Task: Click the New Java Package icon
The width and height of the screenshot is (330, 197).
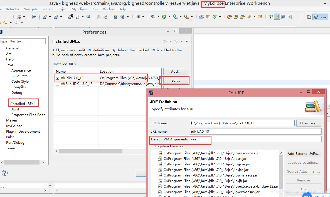Action: [x=208, y=17]
